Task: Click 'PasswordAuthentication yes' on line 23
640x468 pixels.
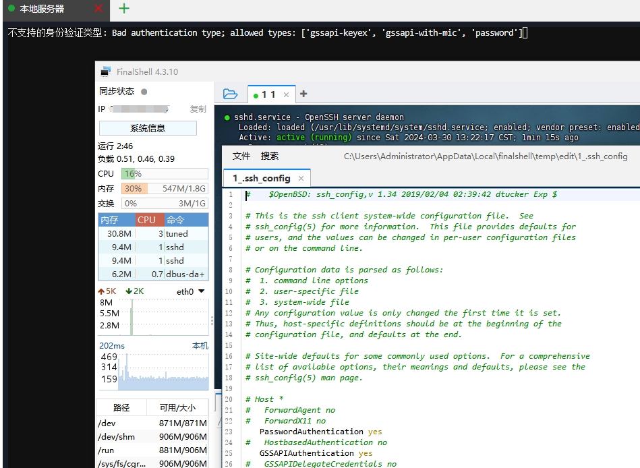Action: (321, 432)
